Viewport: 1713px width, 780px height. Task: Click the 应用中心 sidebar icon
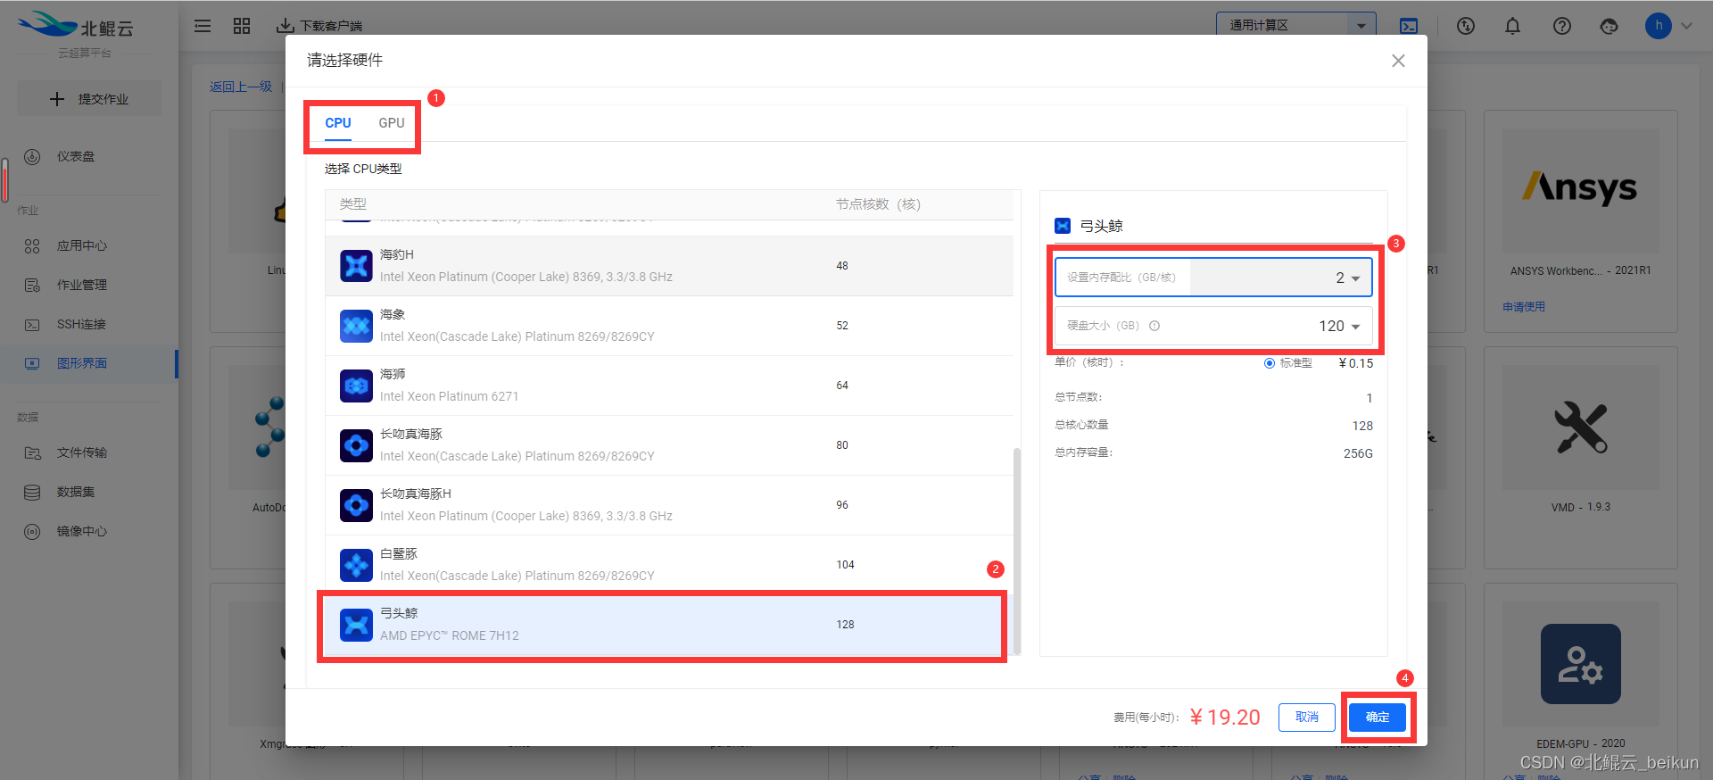(32, 245)
